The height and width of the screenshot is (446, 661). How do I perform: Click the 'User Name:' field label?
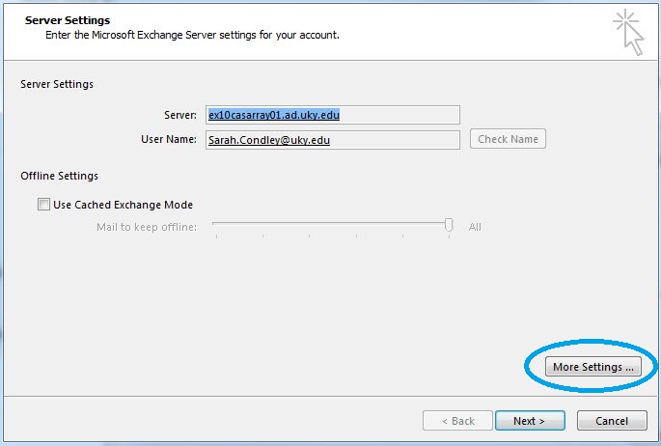[169, 139]
